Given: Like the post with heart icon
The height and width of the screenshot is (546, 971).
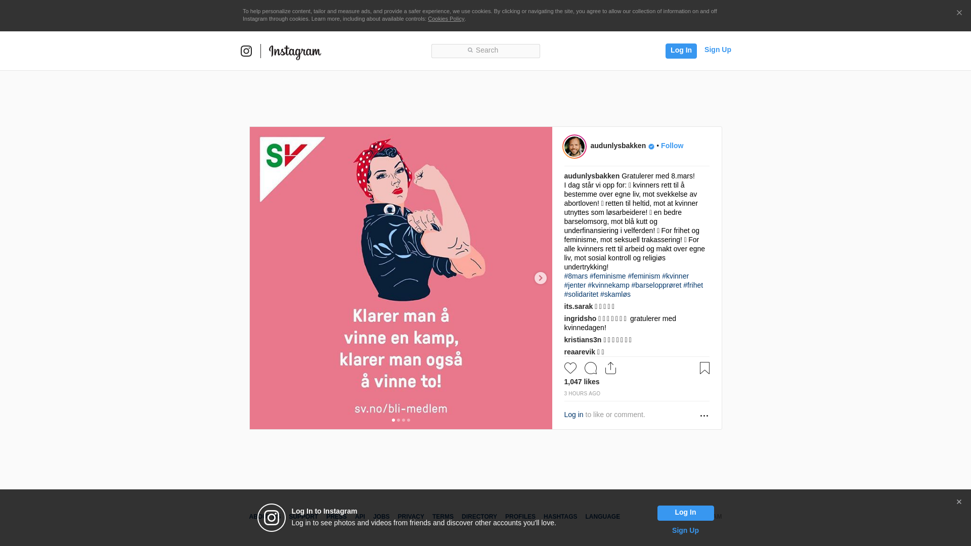Looking at the screenshot, I should 570,368.
